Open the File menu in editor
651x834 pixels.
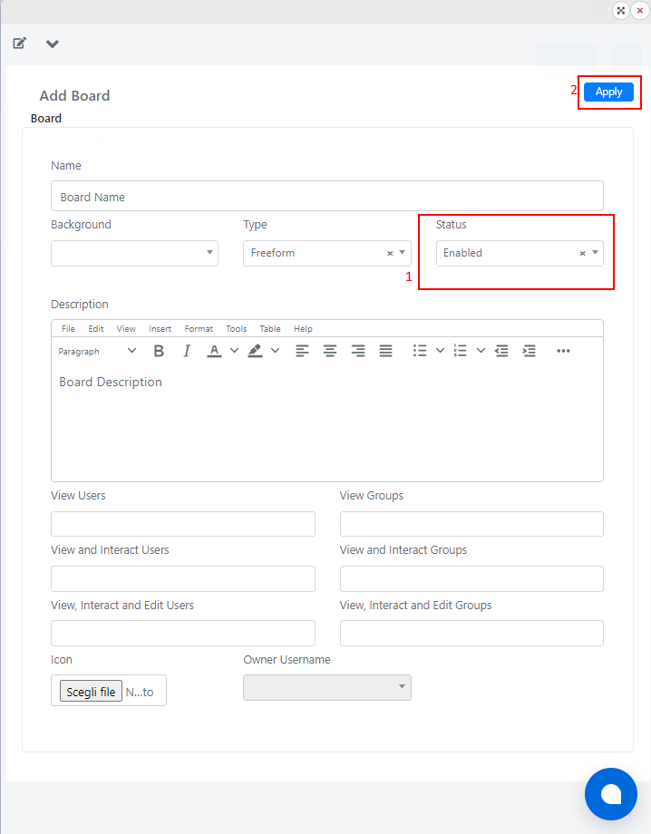(x=68, y=329)
